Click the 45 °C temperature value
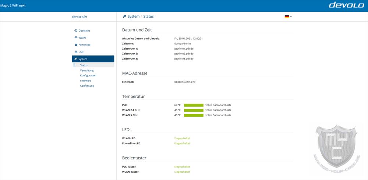Image resolution: width=368 pixels, height=180 pixels. (177, 110)
